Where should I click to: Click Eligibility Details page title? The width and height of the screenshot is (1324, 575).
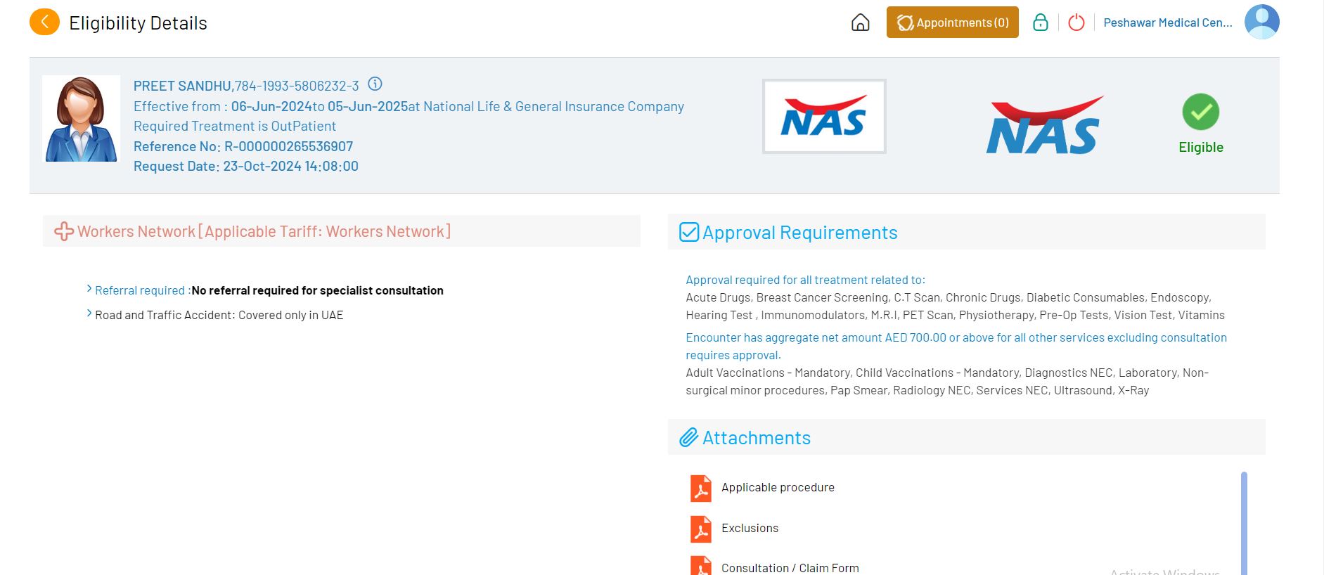[x=138, y=23]
